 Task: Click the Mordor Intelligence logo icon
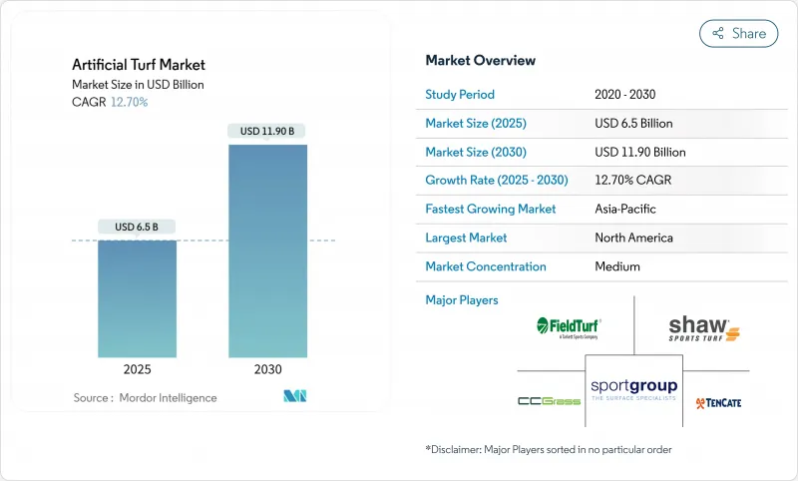(294, 396)
